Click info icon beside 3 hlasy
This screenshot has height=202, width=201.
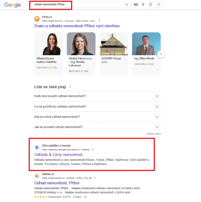tap(85, 197)
